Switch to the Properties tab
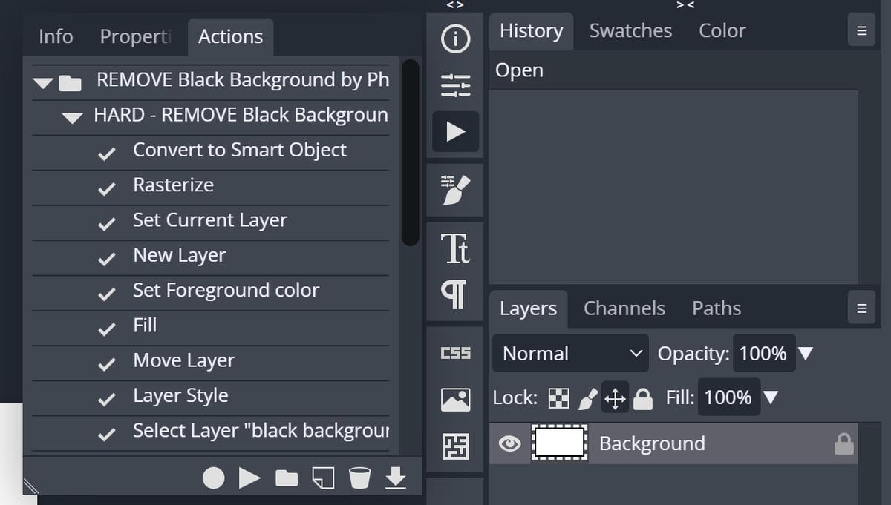The image size is (891, 505). [135, 36]
